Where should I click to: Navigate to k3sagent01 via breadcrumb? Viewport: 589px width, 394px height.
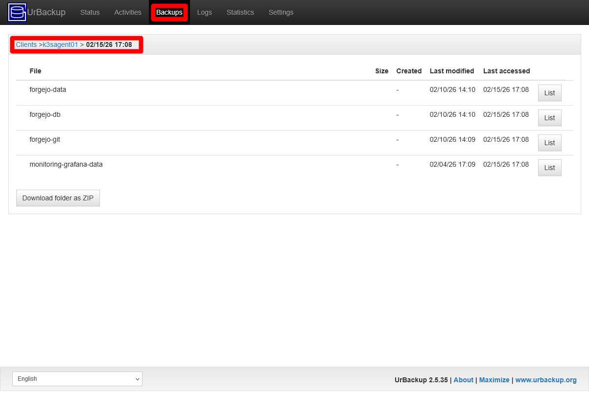click(x=60, y=44)
